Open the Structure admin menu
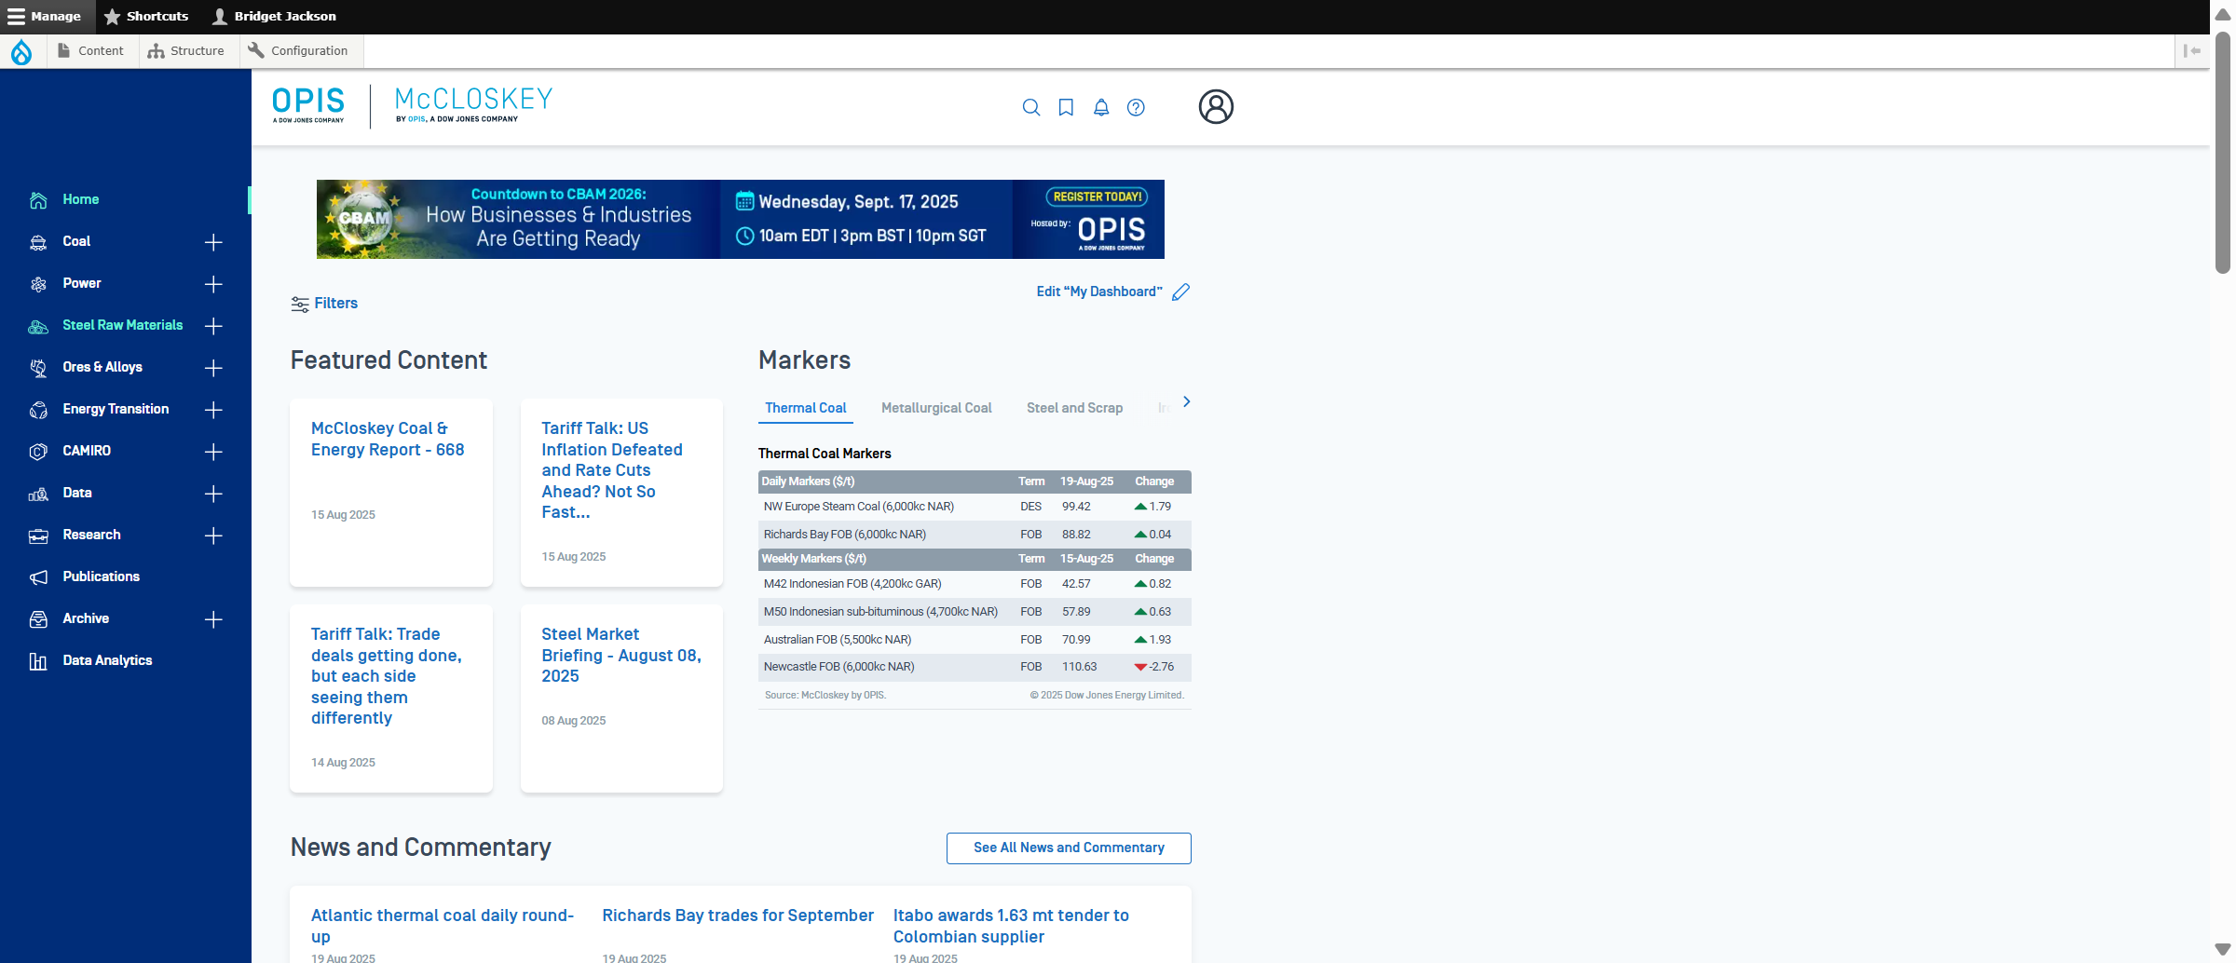 tap(186, 51)
